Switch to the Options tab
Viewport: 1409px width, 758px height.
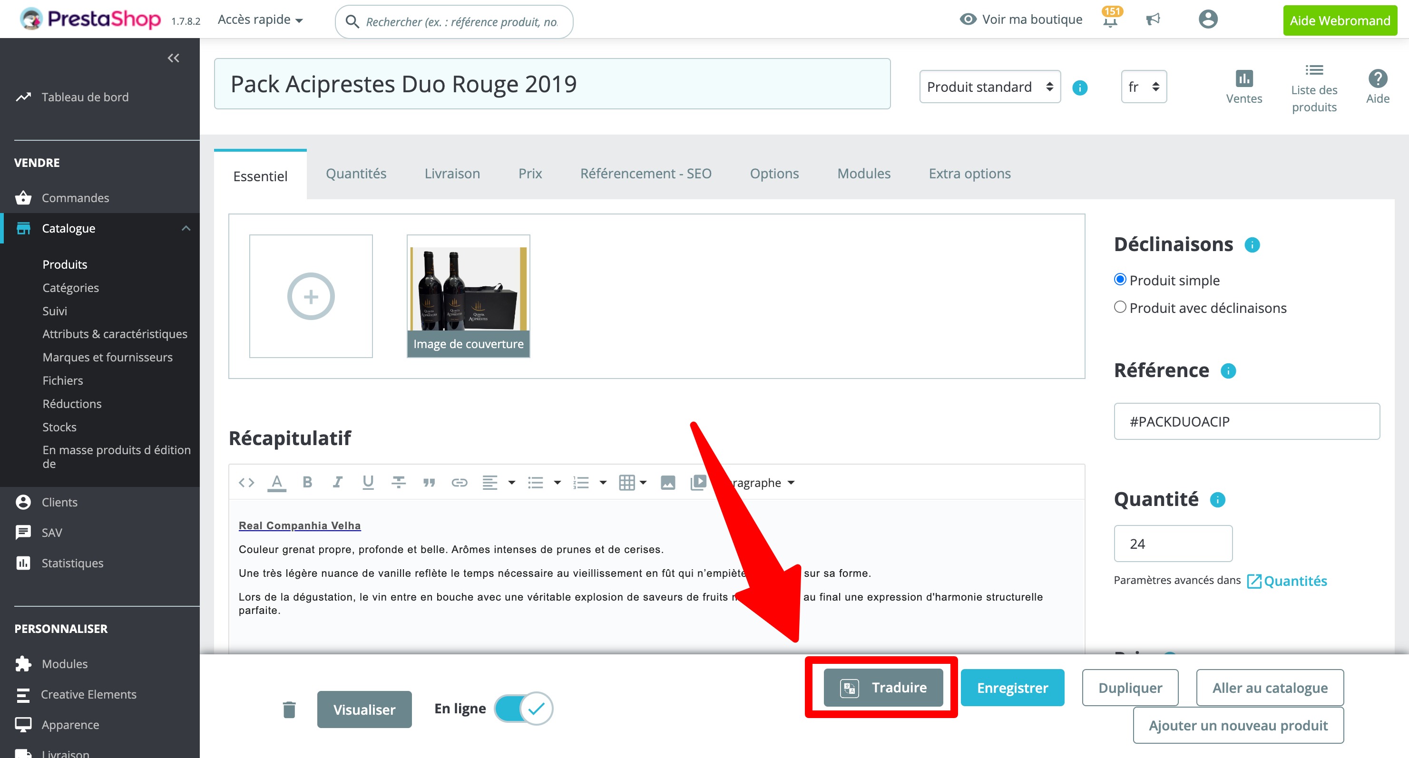(774, 174)
